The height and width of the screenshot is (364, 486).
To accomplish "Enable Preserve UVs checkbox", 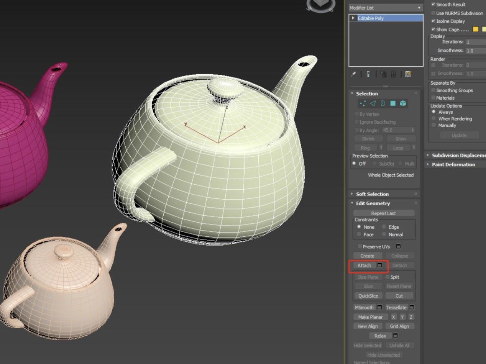I will coord(360,246).
